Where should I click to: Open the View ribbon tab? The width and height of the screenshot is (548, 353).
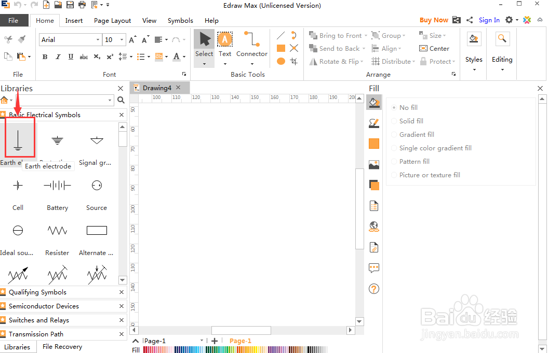(149, 21)
